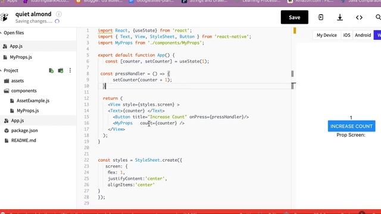Click the README.md file icon
The image size is (381, 214).
tap(7, 140)
